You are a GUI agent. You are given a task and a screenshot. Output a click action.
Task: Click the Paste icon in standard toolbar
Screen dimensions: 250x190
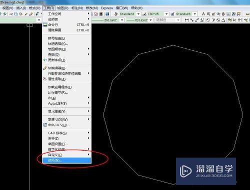coord(21,14)
